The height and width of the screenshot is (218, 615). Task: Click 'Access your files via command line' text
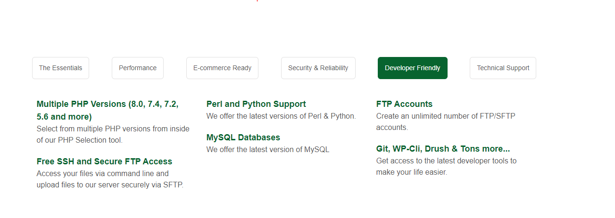pos(102,173)
